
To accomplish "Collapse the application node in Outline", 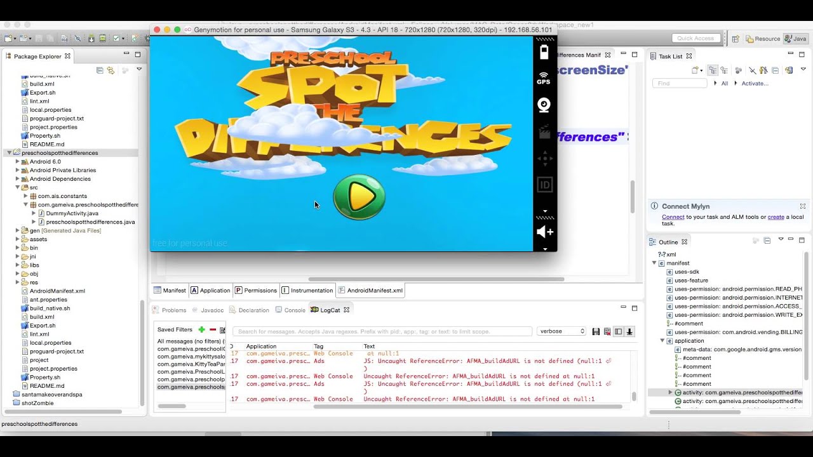I will (662, 341).
